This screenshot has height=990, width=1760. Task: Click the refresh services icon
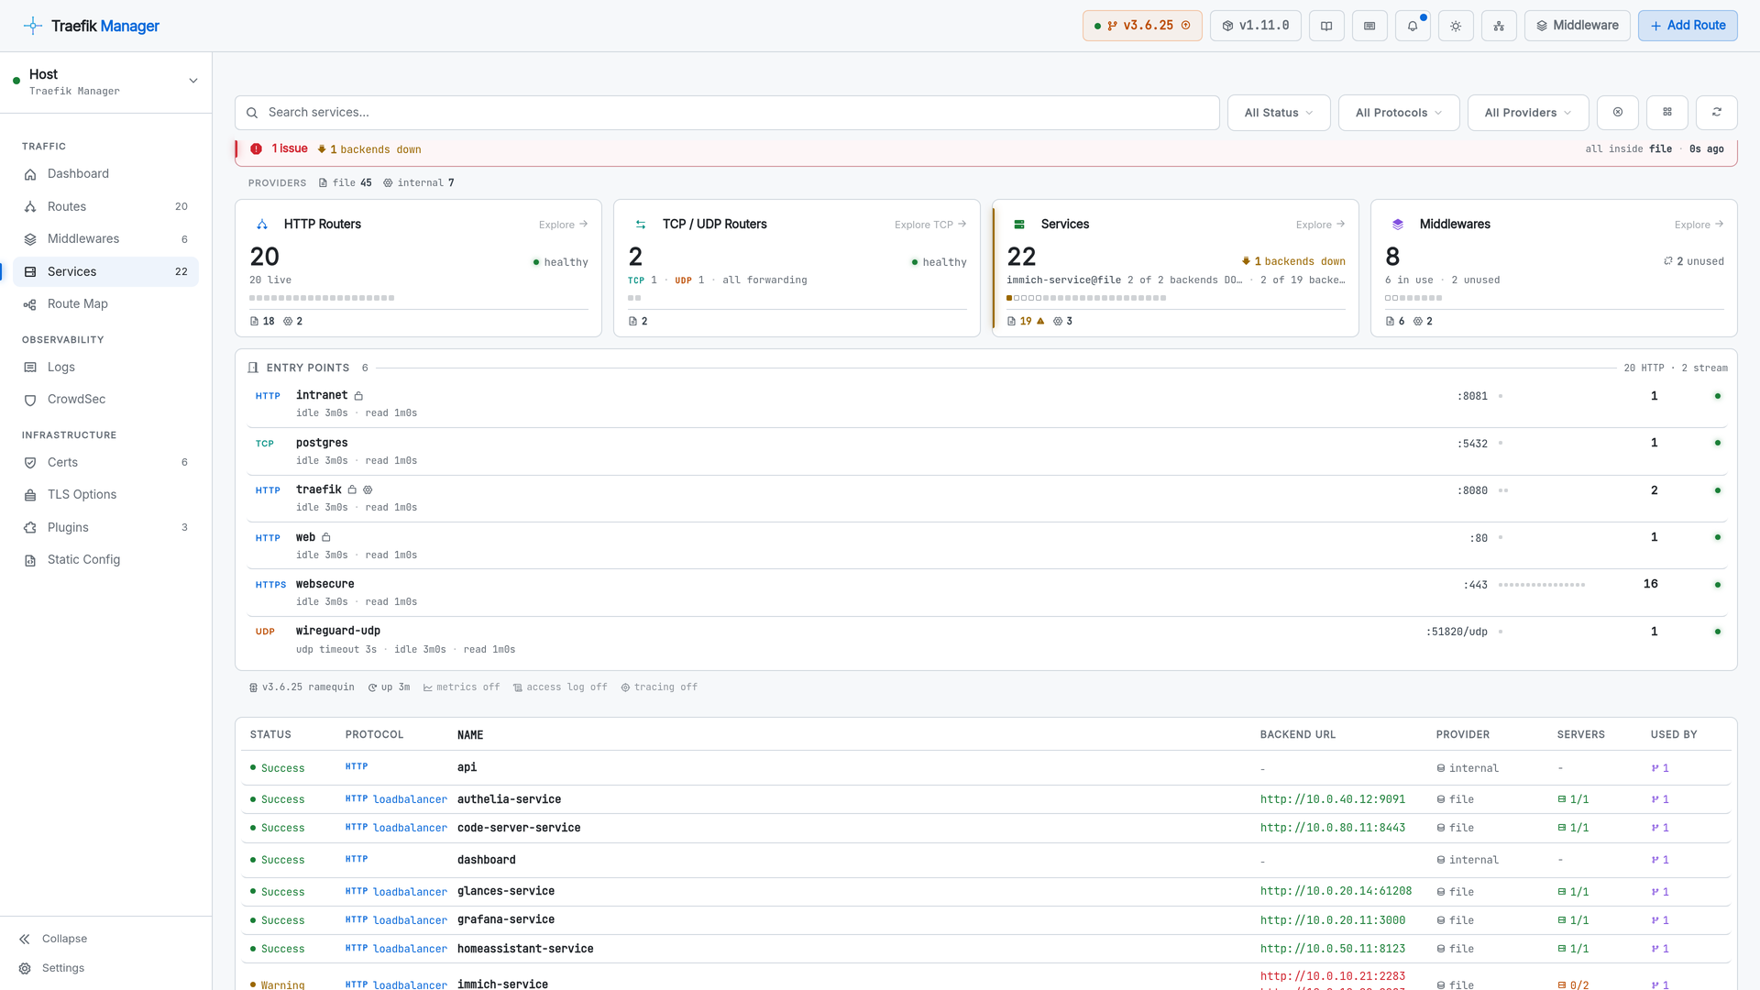(1717, 113)
